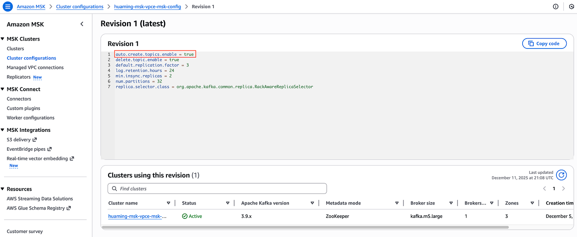
Task: Click the kafka.m5.large broker size cell
Action: click(x=426, y=216)
